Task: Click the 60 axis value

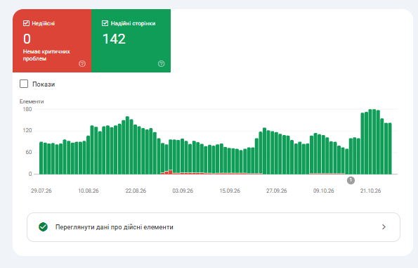Action: coord(29,152)
